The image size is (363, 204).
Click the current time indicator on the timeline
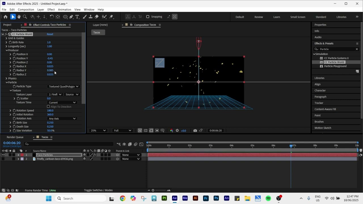tap(291, 146)
